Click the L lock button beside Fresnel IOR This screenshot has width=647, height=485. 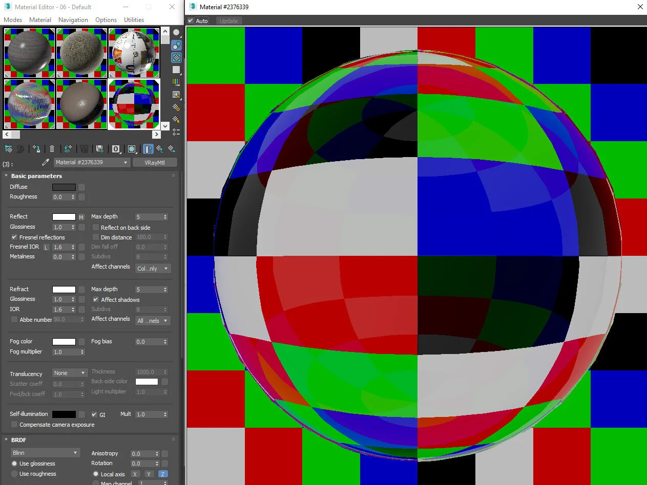pyautogui.click(x=46, y=247)
